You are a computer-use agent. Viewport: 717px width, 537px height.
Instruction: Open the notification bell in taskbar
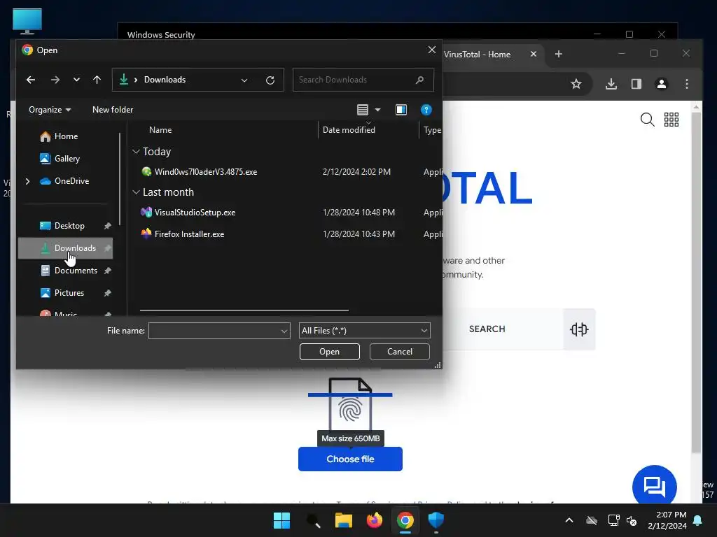pos(698,520)
